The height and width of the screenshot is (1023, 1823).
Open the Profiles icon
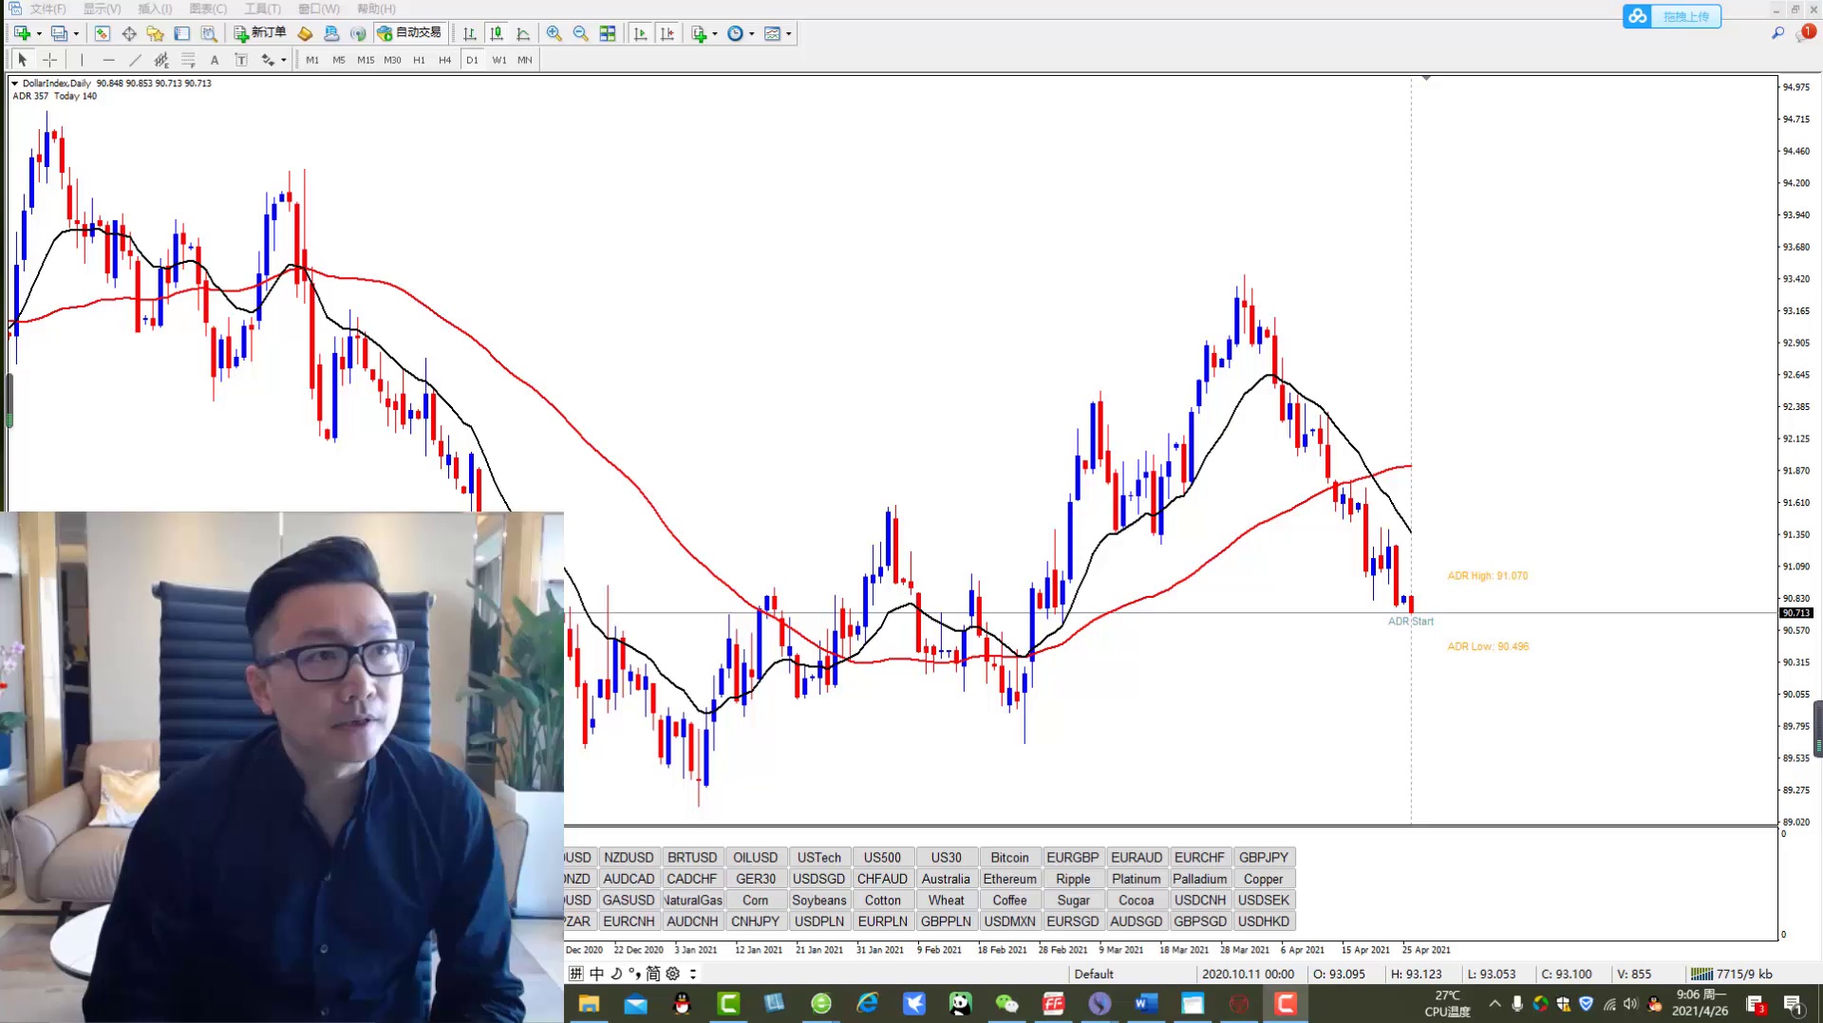point(59,33)
